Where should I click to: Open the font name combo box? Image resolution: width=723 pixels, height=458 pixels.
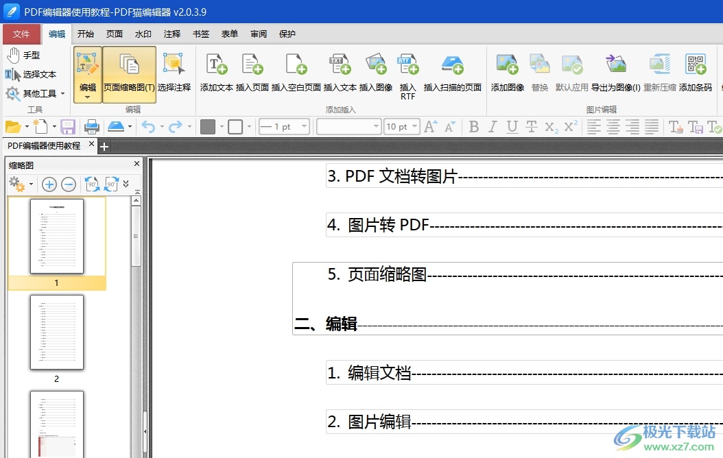pyautogui.click(x=348, y=126)
